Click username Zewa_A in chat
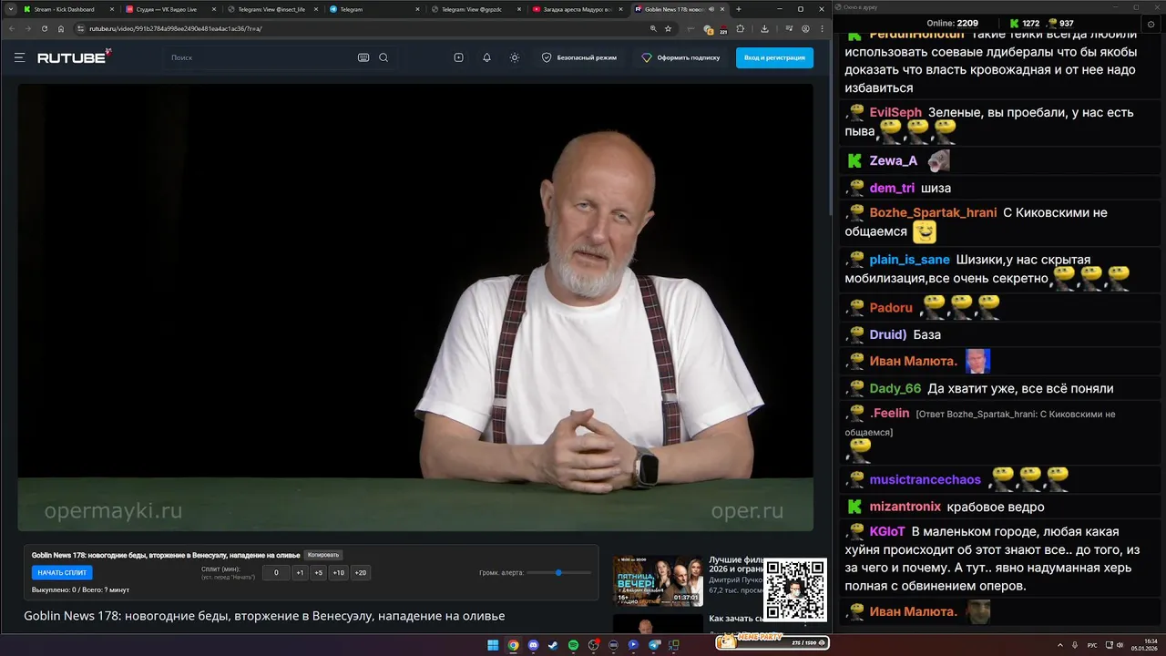Viewport: 1166px width, 656px height. coord(894,160)
